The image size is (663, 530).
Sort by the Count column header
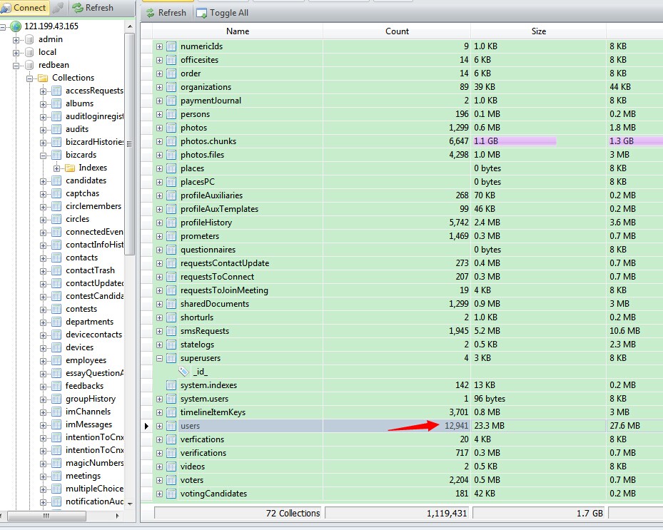(397, 31)
